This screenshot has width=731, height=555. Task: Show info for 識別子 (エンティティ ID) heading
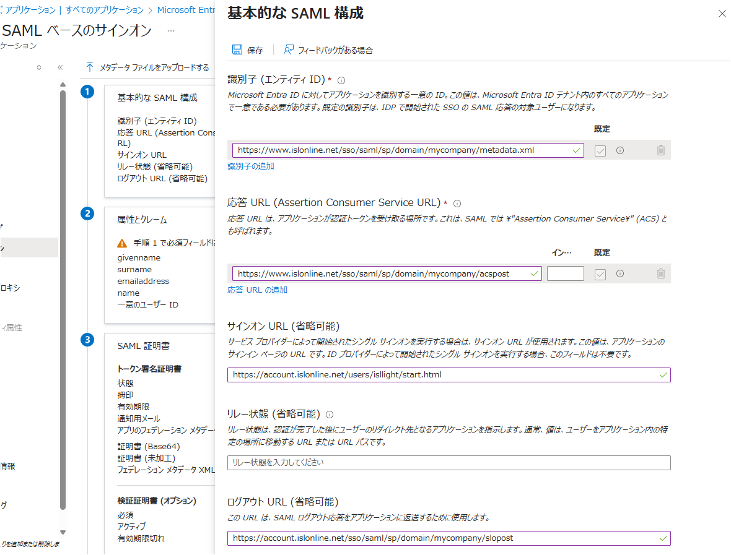pyautogui.click(x=341, y=80)
